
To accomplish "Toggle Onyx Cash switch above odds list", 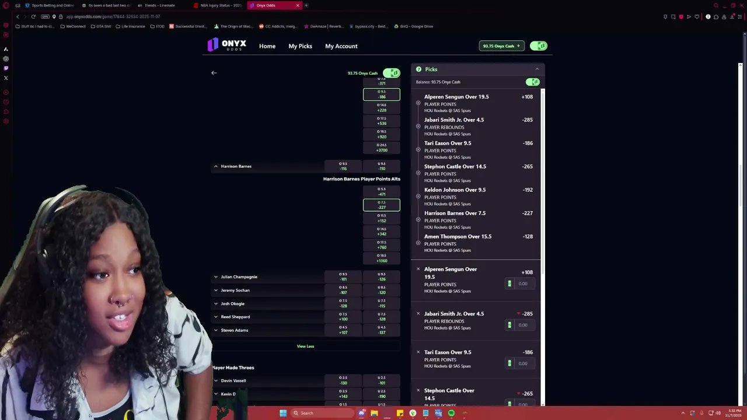I will point(392,73).
